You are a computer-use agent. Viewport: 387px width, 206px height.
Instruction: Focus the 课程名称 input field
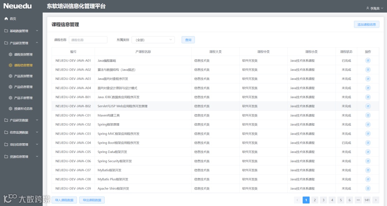click(x=88, y=40)
